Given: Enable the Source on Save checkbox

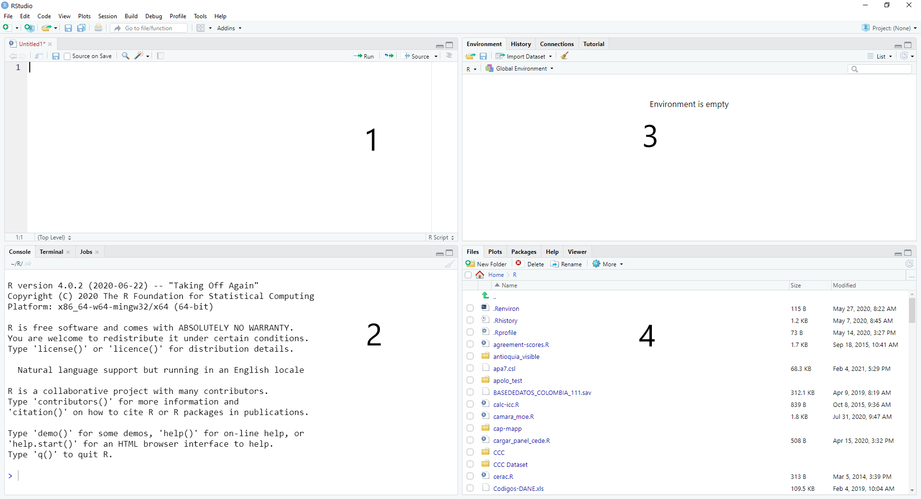Looking at the screenshot, I should (x=68, y=56).
